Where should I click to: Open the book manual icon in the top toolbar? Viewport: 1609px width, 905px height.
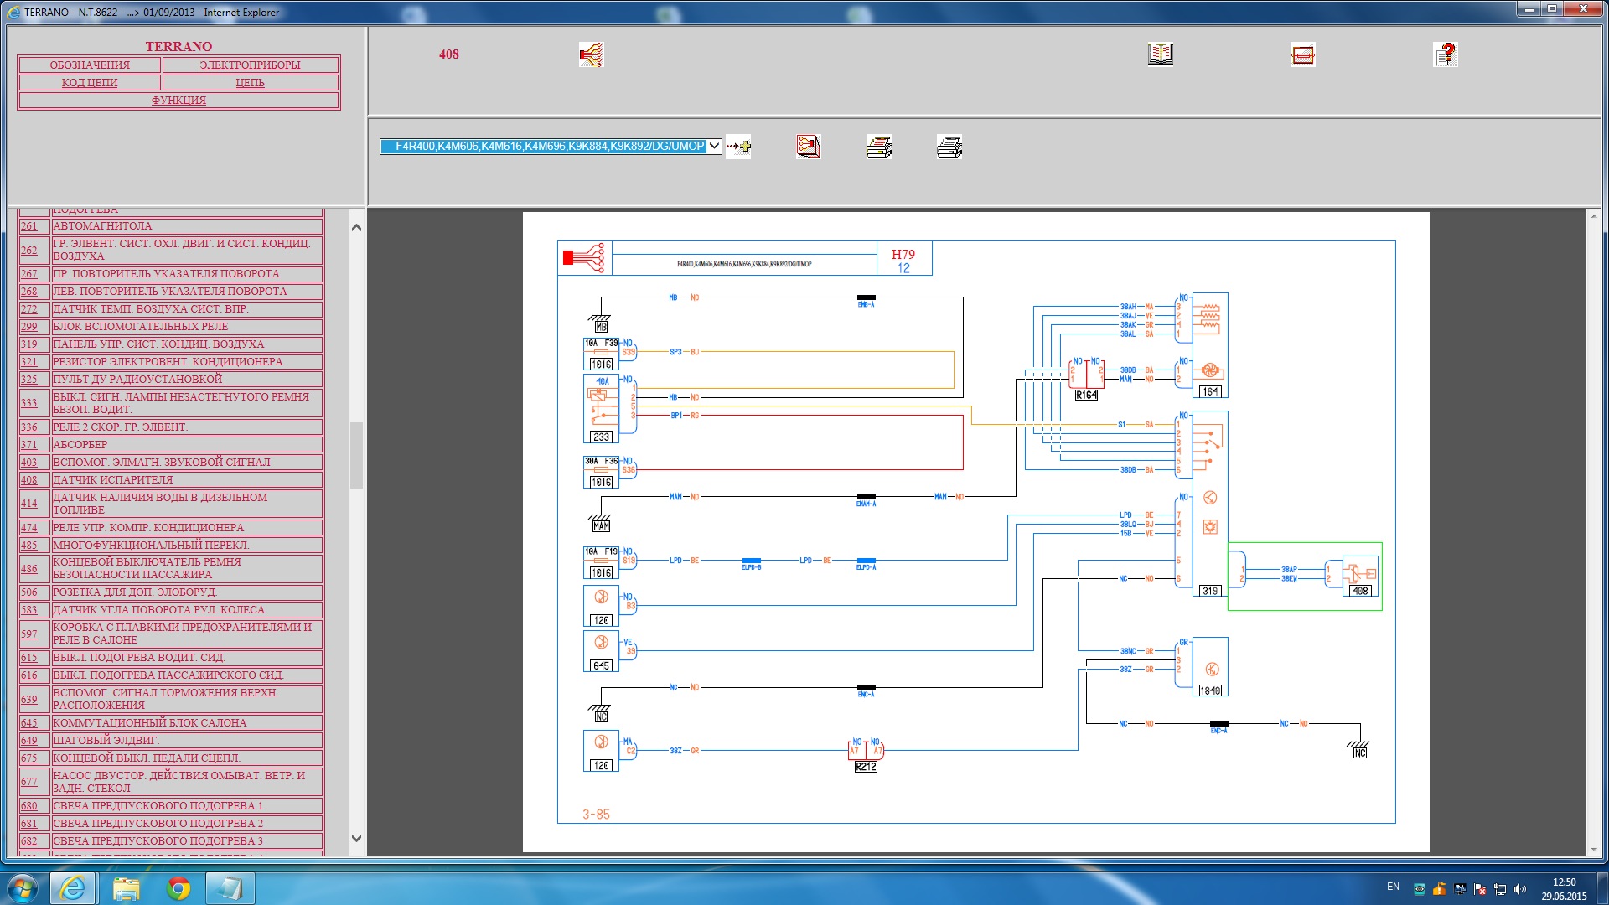tap(1161, 54)
